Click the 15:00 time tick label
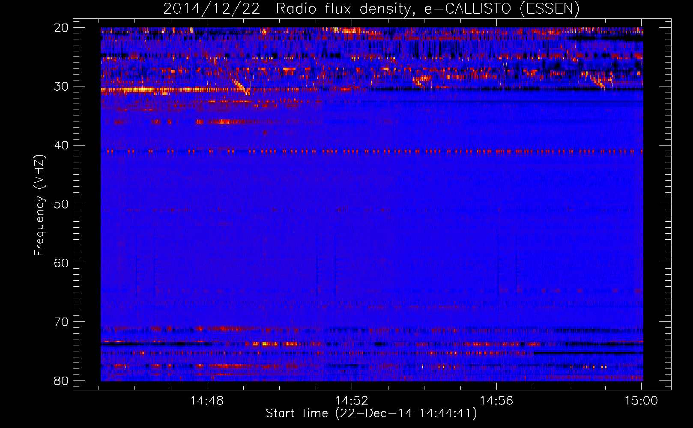Viewport: 693px width, 428px height. [x=641, y=401]
